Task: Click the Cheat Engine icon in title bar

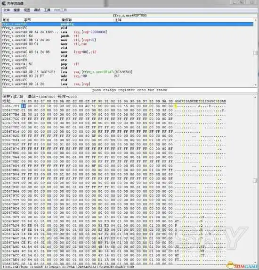Action: [x=4, y=3]
